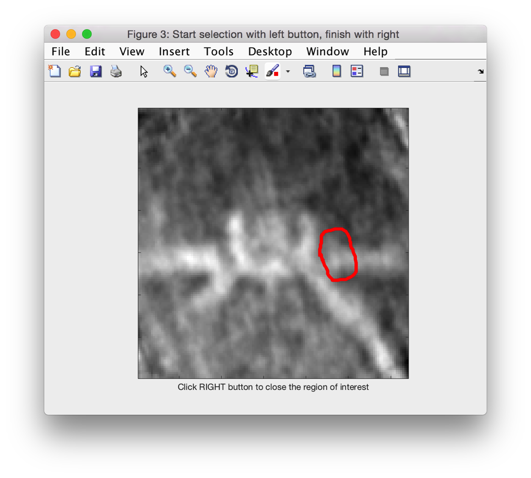Select the Edit Plot arrow tool
The width and height of the screenshot is (531, 478).
(144, 71)
